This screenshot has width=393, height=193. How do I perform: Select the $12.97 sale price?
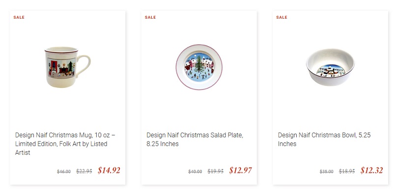tap(240, 170)
